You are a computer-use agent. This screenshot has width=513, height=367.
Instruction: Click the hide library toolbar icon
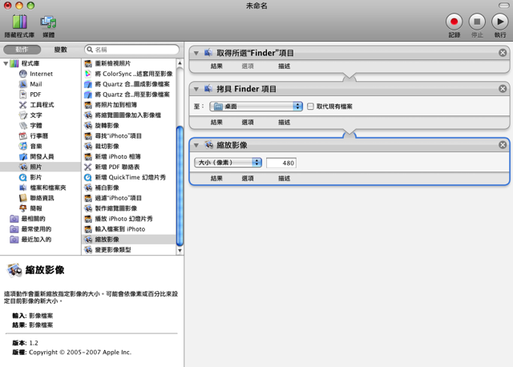(x=19, y=22)
